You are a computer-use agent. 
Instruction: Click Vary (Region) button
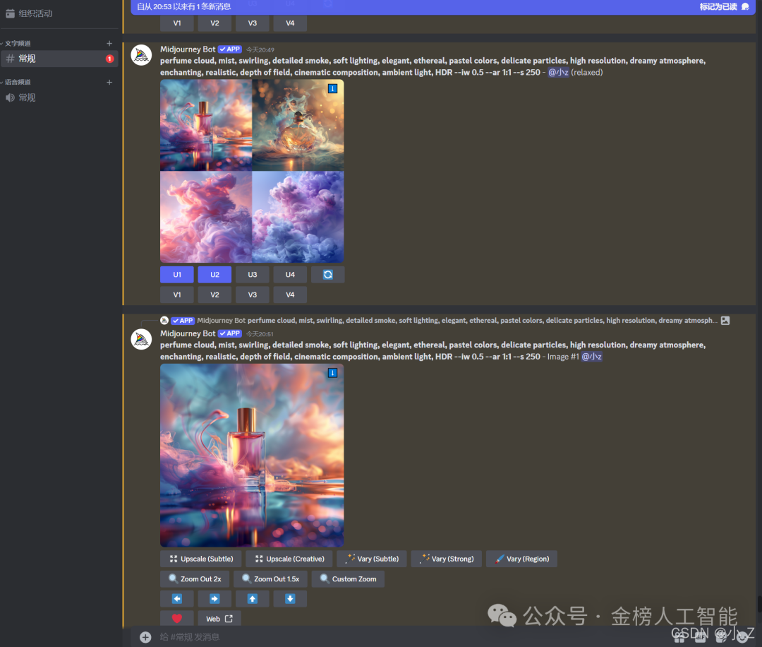pyautogui.click(x=521, y=559)
